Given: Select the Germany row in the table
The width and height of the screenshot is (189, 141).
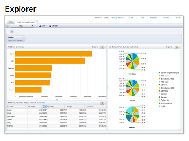Looking at the screenshot, I should (x=57, y=116).
